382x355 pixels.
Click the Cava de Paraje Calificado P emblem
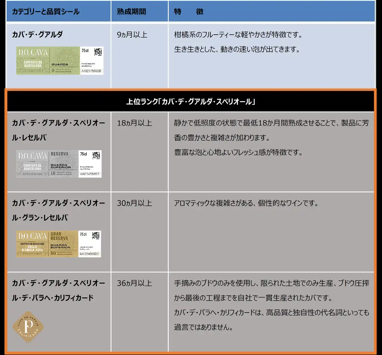28,327
